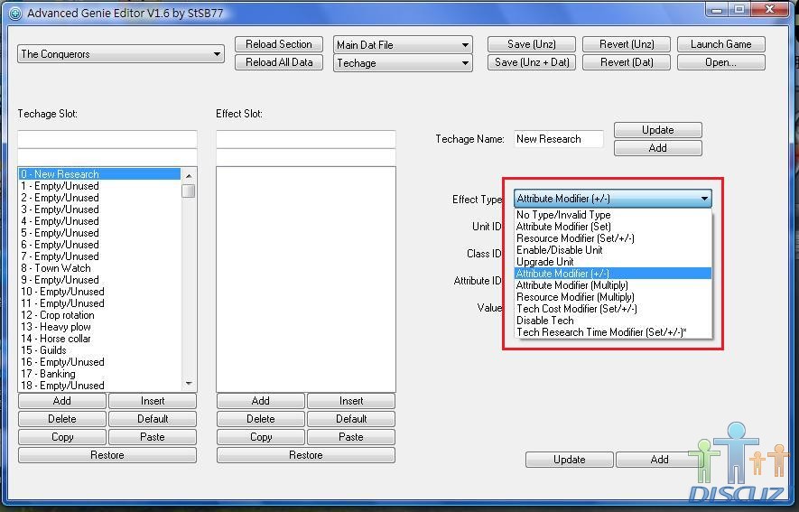Click the Revert (Dat) button
The image size is (799, 512).
click(627, 63)
